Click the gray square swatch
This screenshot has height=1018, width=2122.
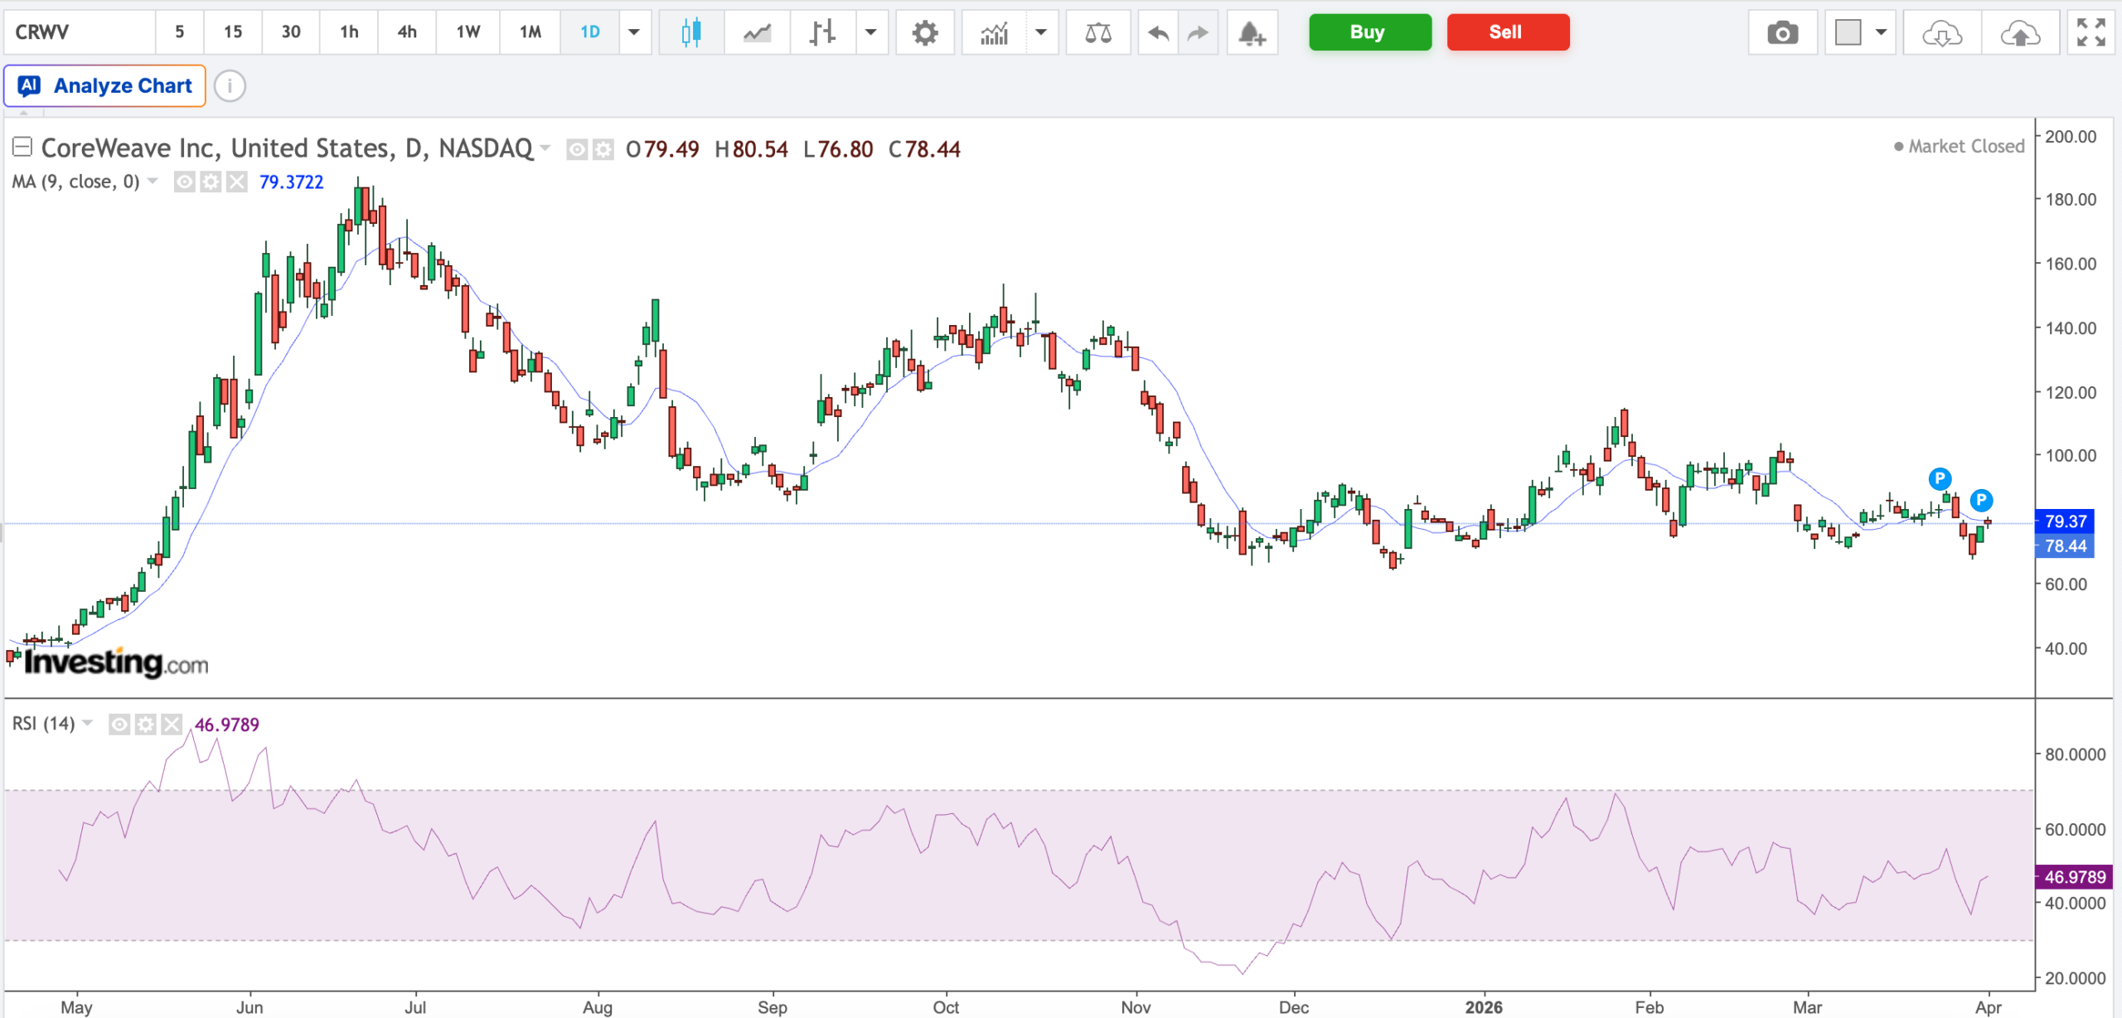tap(1848, 32)
